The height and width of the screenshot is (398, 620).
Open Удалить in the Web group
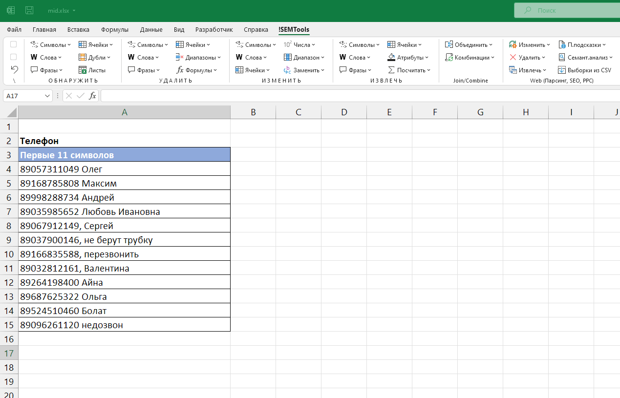point(527,57)
